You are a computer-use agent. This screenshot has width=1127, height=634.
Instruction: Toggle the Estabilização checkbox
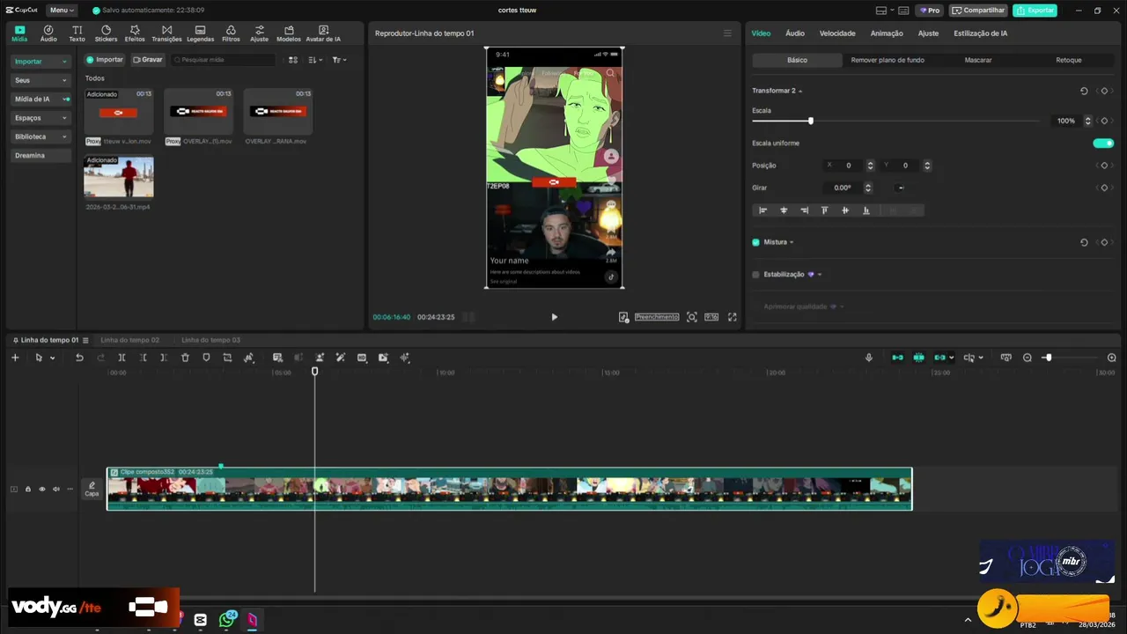[x=755, y=275]
